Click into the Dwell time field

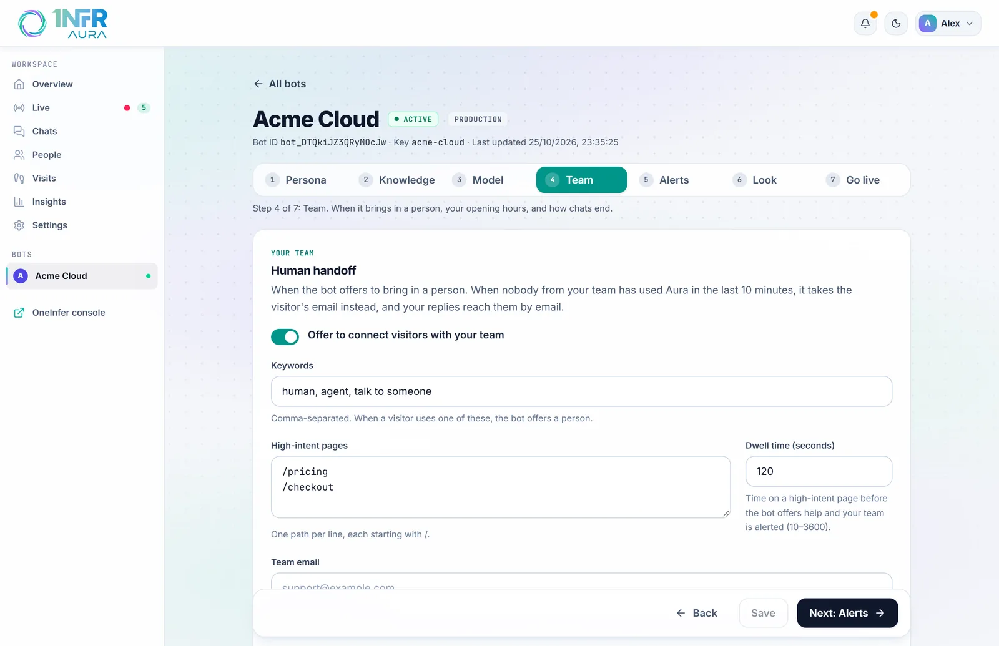pyautogui.click(x=819, y=471)
